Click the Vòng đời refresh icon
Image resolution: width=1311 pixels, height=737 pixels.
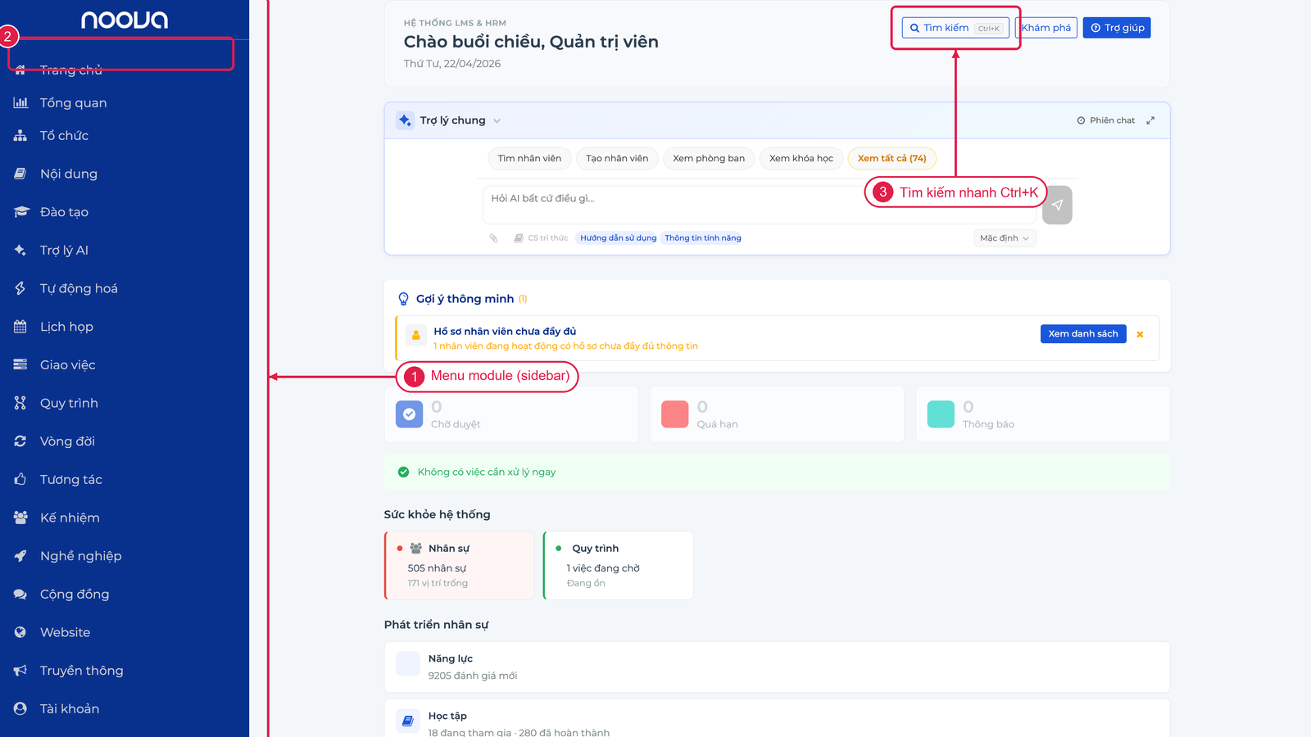click(20, 441)
